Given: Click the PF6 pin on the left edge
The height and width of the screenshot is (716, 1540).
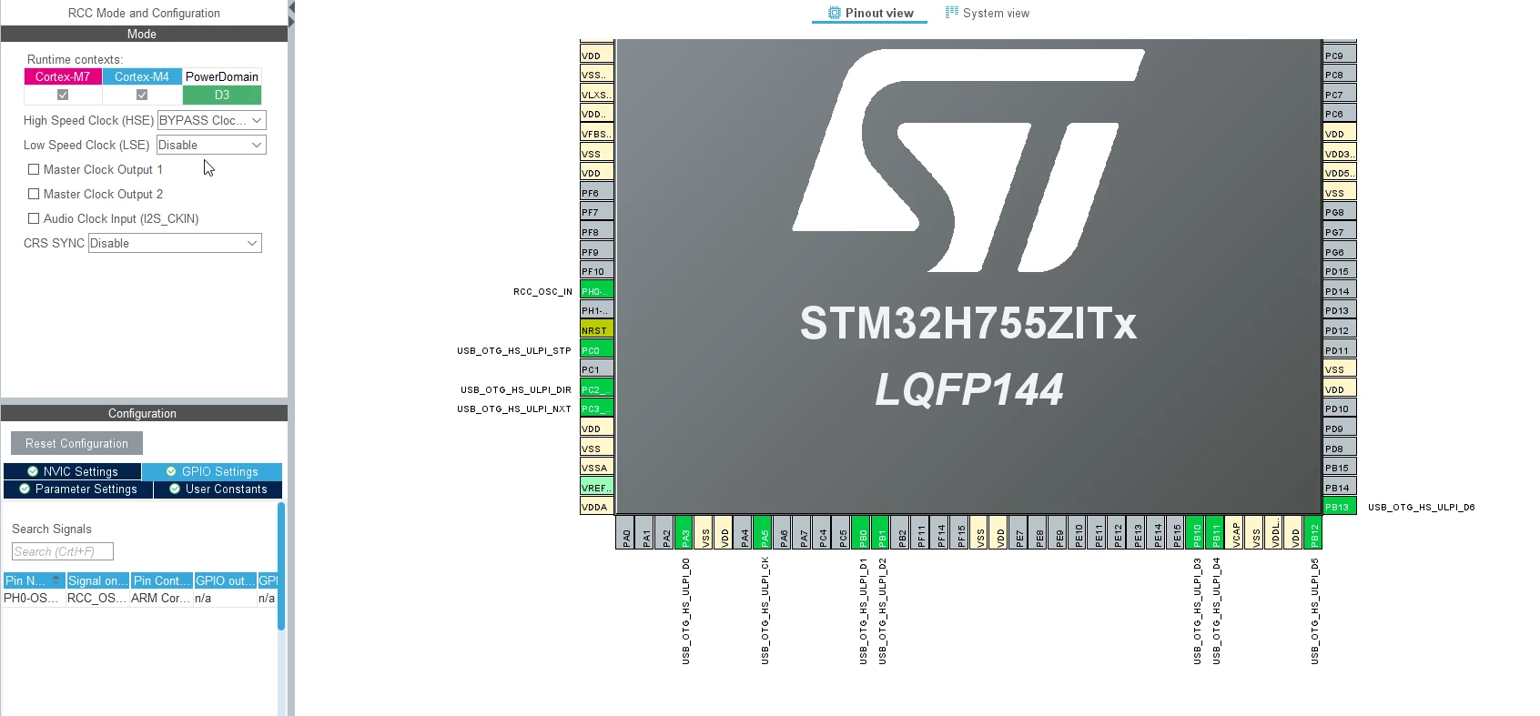Looking at the screenshot, I should pyautogui.click(x=596, y=193).
